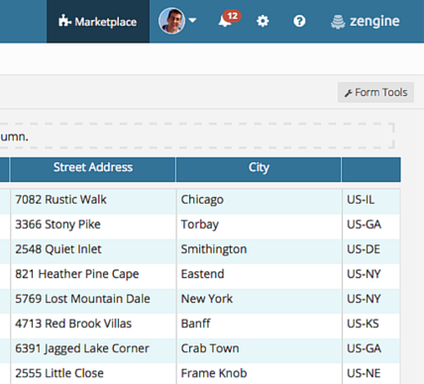The width and height of the screenshot is (424, 384).
Task: Select the US-DE state cell
Action: click(371, 251)
